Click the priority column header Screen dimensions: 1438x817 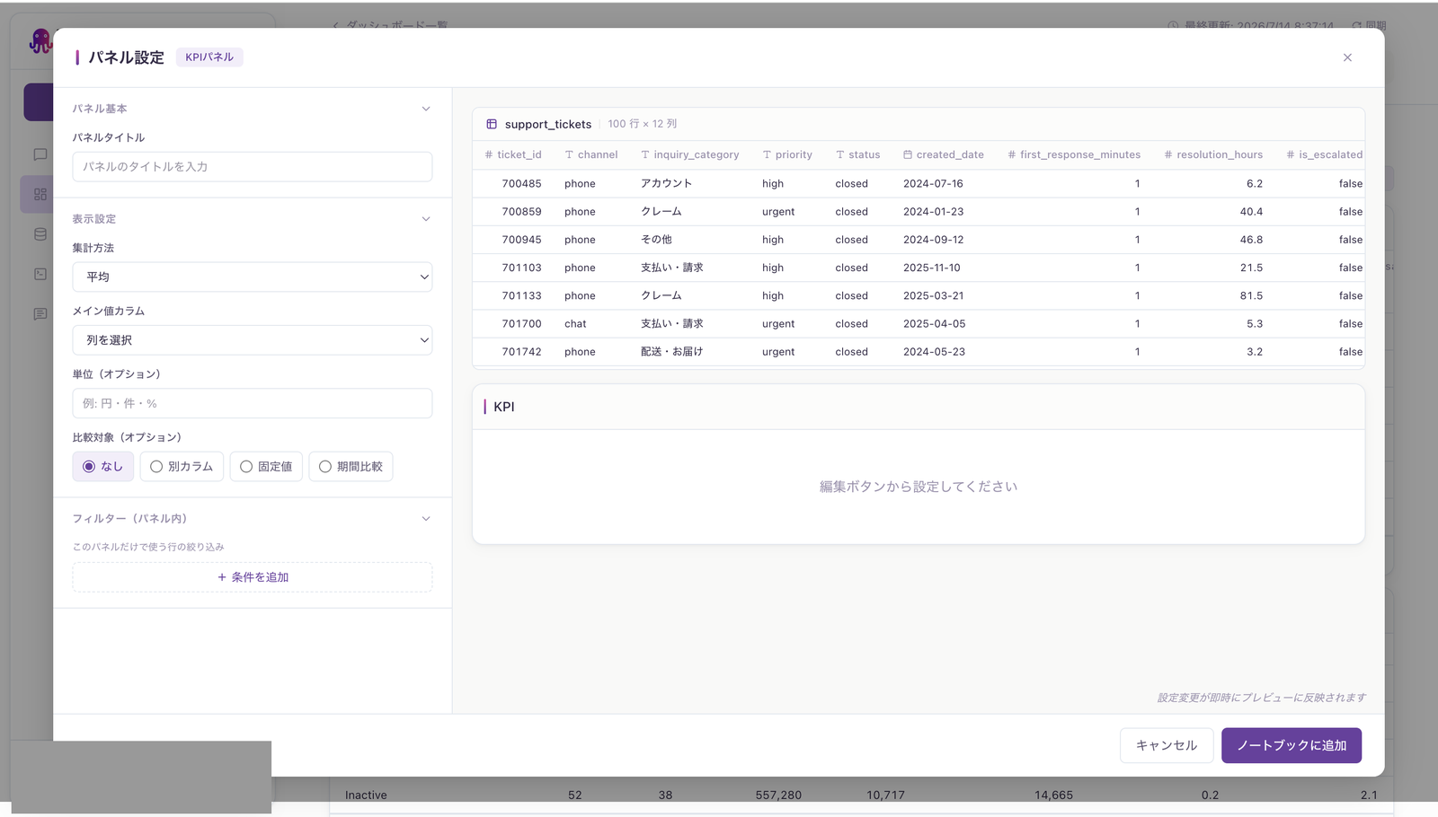click(x=787, y=154)
